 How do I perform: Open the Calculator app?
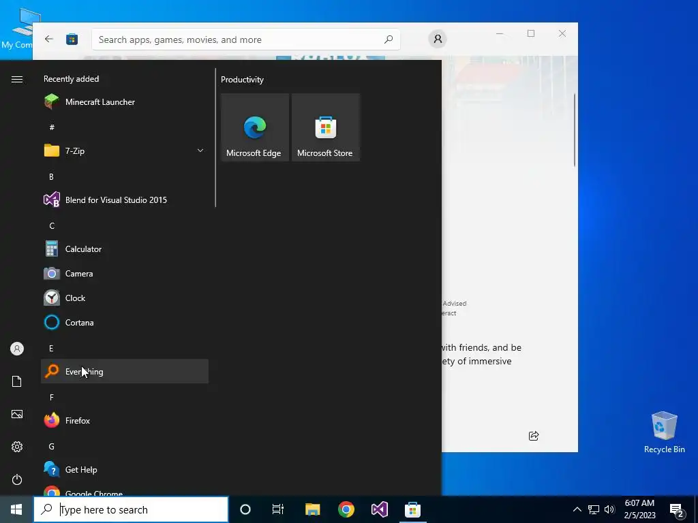click(125, 249)
